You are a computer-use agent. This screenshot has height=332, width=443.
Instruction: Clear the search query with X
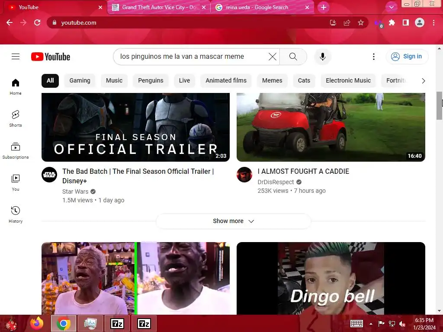273,57
